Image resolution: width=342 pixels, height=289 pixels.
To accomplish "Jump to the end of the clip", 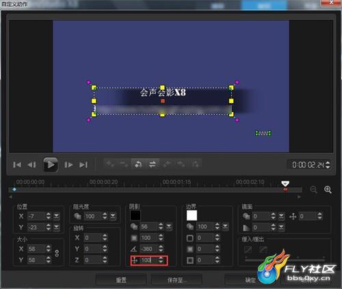I will [x=83, y=165].
